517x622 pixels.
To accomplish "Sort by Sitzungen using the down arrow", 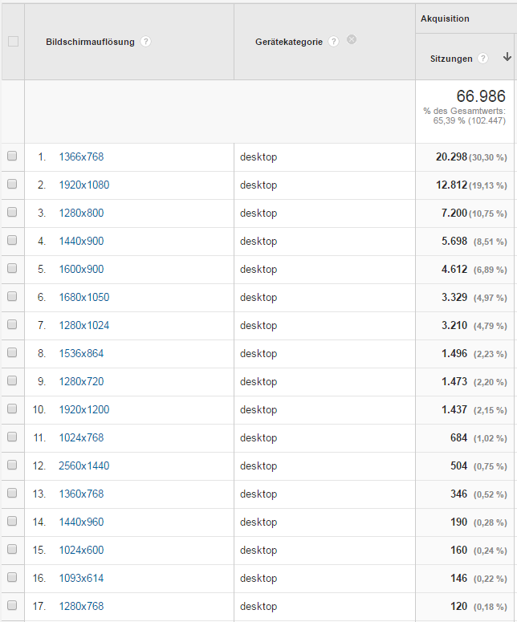I will tap(507, 57).
